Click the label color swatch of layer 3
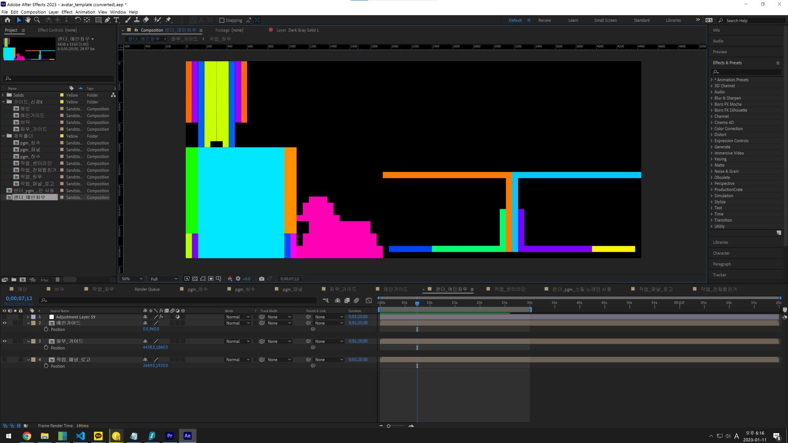 click(34, 341)
